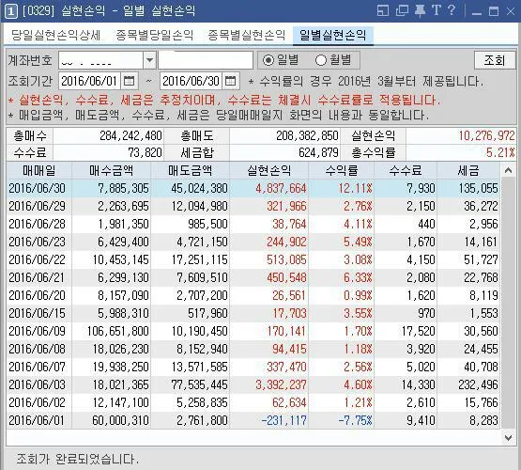Click the empty account name field

(x=206, y=60)
